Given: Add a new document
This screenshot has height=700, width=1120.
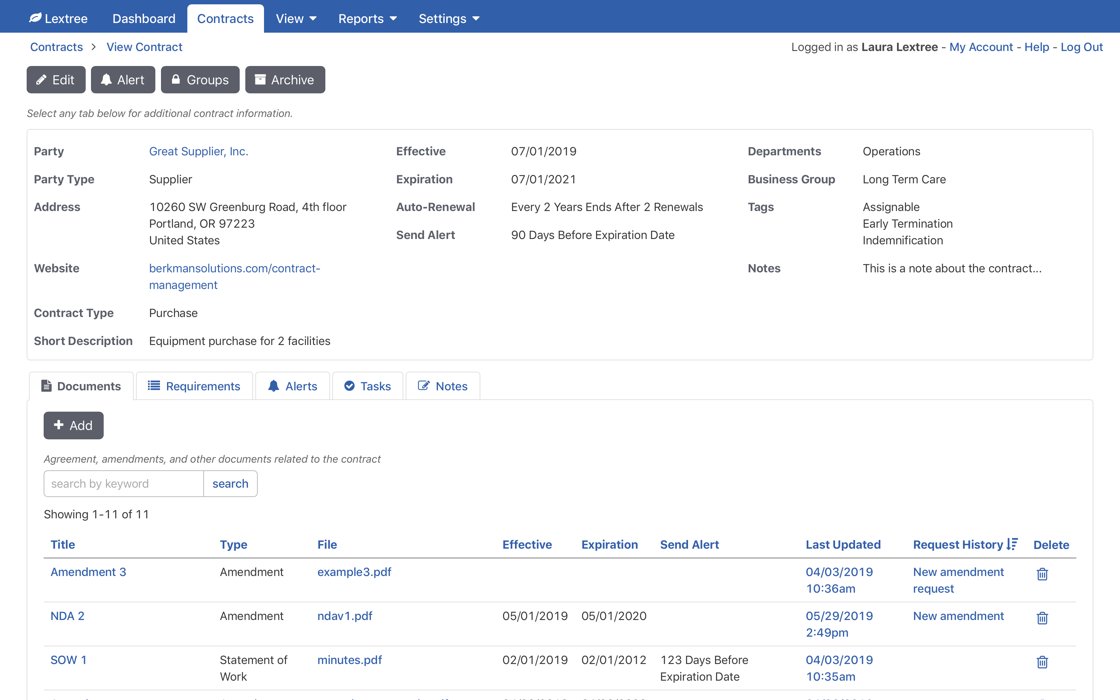Looking at the screenshot, I should point(74,425).
